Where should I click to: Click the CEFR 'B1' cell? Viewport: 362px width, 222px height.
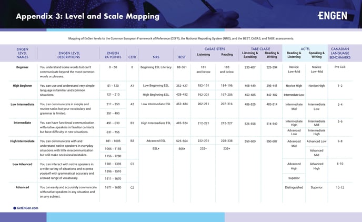[x=132, y=123]
